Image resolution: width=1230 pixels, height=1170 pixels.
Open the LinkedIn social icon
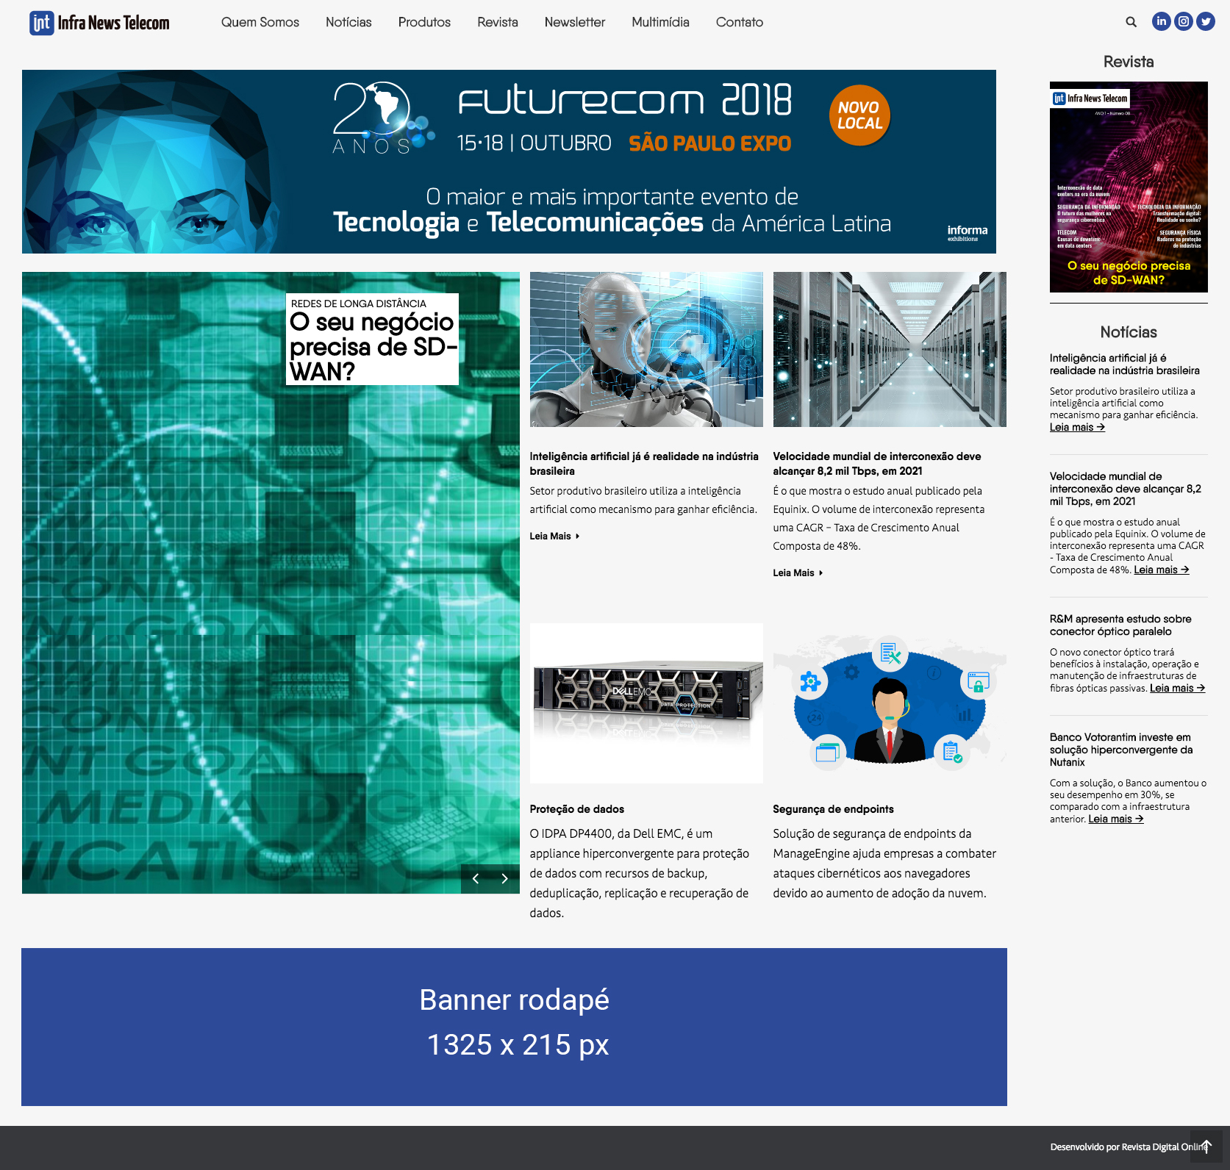1161,21
